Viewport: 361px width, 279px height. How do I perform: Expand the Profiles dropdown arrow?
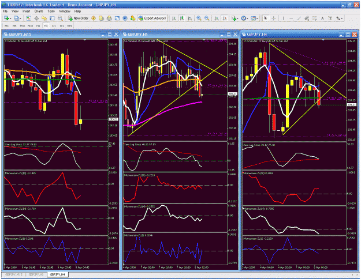(20, 18)
